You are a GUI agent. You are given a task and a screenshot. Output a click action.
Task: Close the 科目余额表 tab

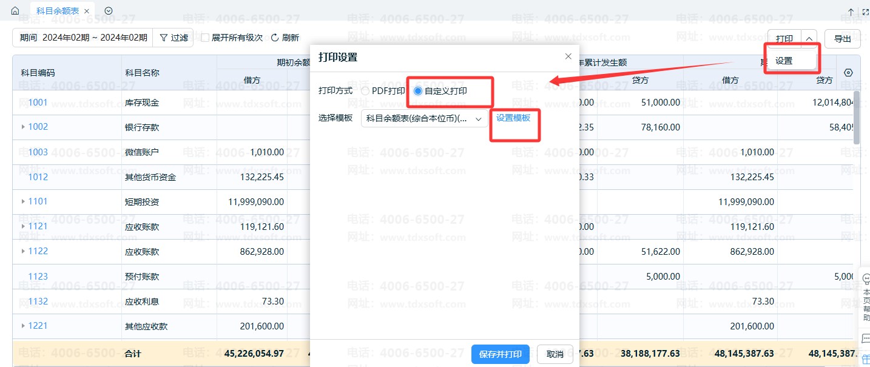(87, 11)
